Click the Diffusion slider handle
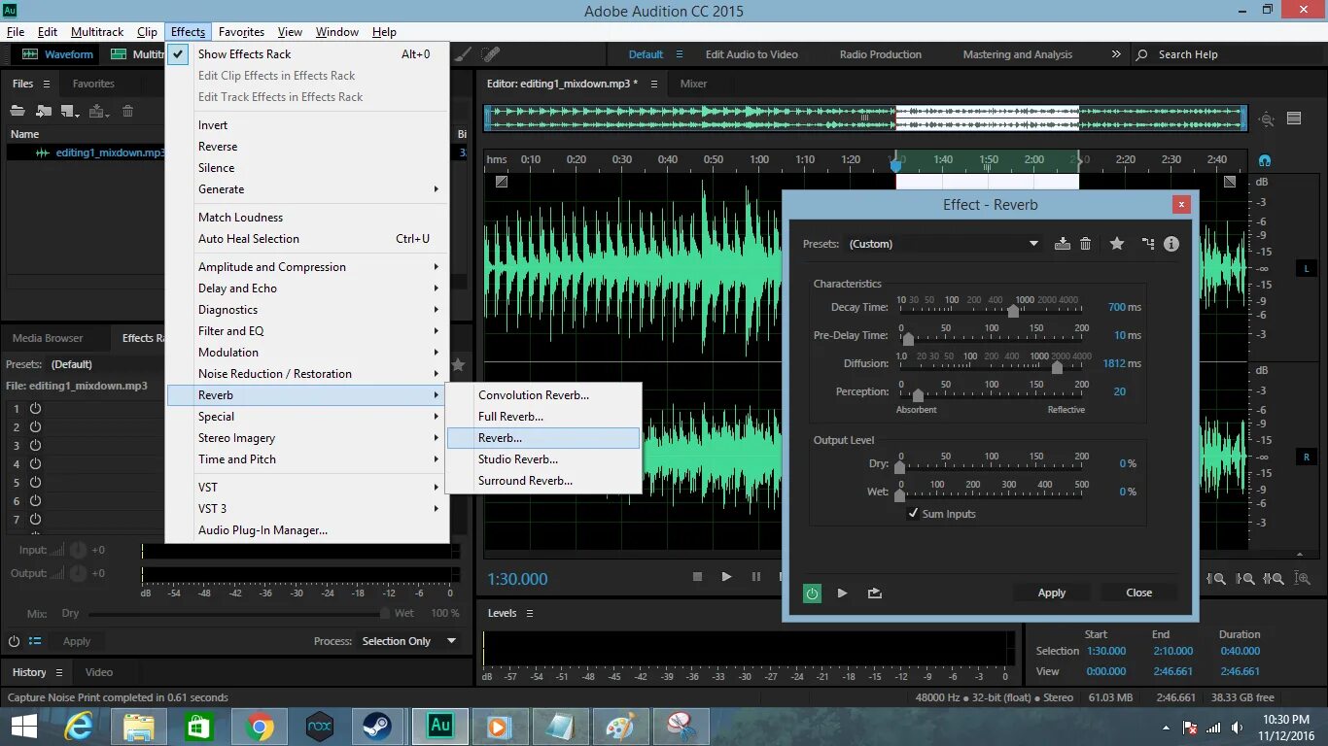Screen dimensions: 1328x746 point(1057,367)
